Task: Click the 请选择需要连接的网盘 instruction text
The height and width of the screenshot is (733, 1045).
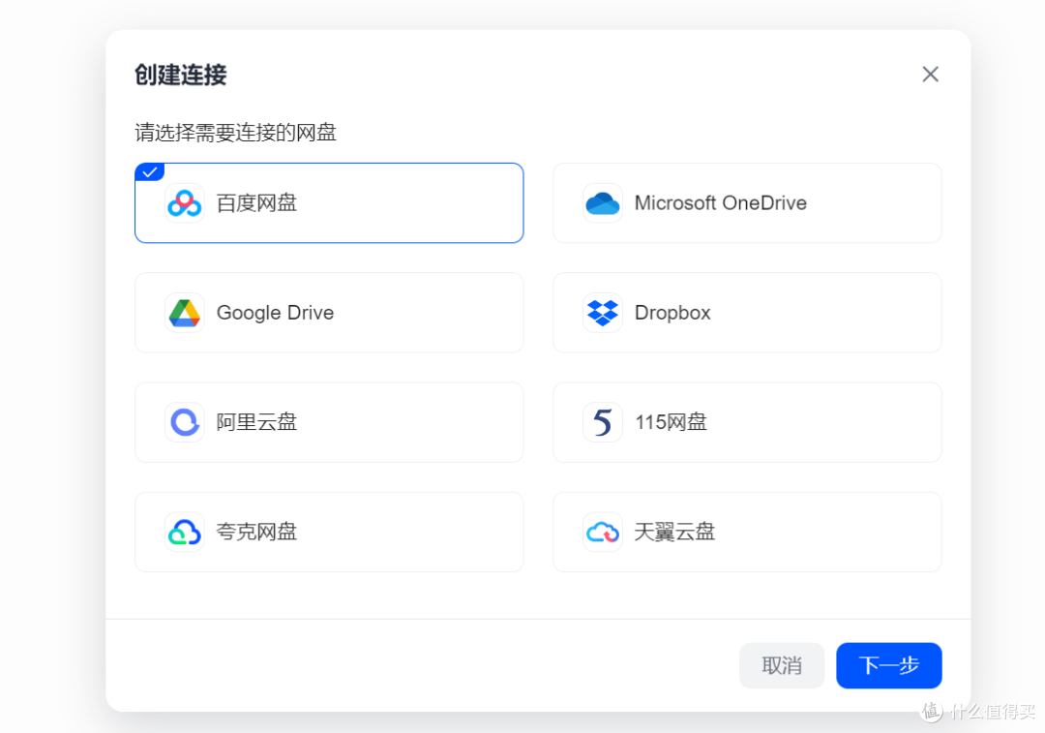Action: [235, 132]
